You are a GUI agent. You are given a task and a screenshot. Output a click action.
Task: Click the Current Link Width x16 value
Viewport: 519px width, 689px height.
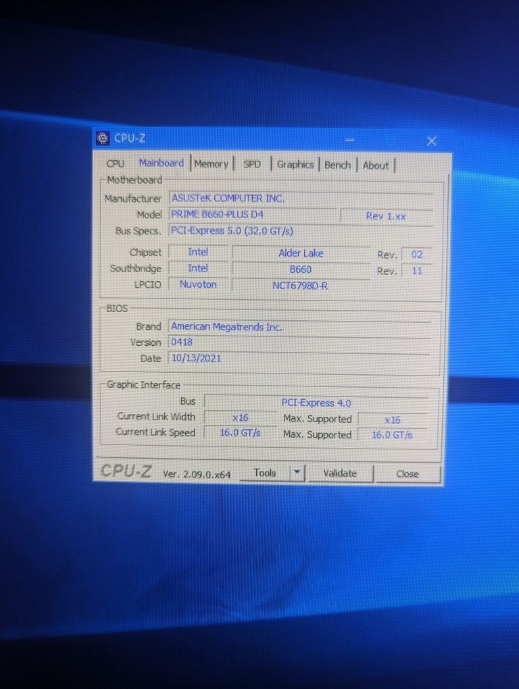tap(241, 417)
